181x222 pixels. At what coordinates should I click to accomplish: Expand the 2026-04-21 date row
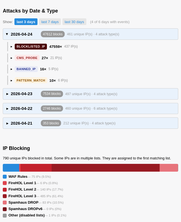point(7,123)
